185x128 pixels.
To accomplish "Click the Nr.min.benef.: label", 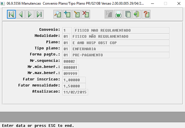I will click(44, 67).
